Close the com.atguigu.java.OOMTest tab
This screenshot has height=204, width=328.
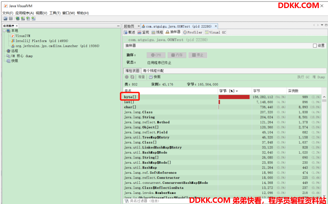(216, 26)
